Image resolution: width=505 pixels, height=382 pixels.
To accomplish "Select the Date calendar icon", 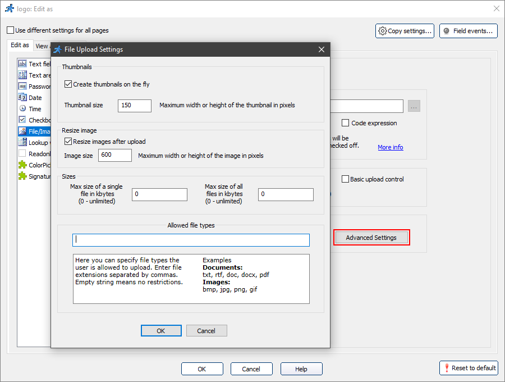I will [22, 98].
